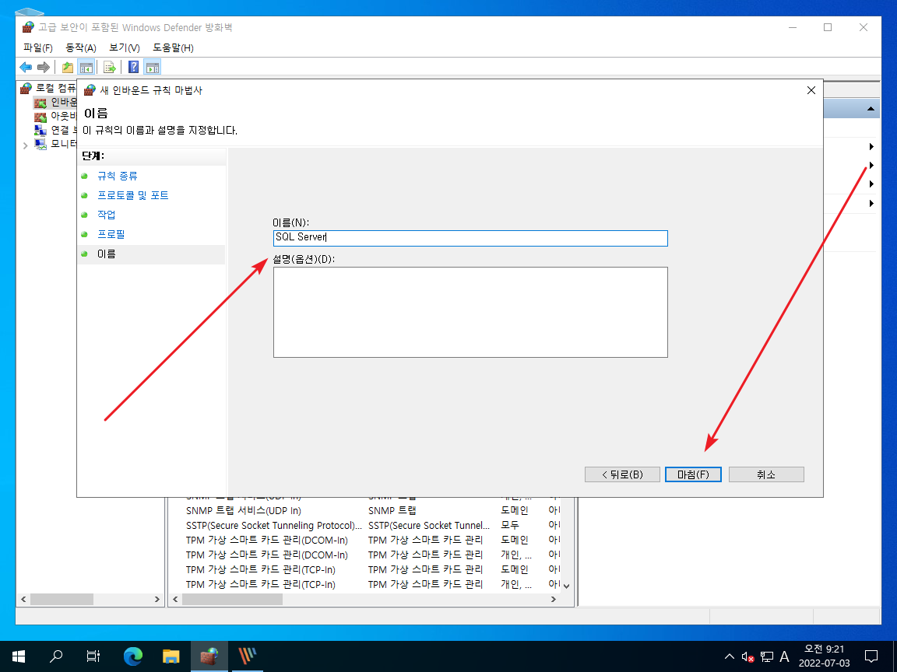Select the first TPM 가상 스마트 카드 관리(DCOM-In) row
Image resolution: width=897 pixels, height=672 pixels.
tap(372, 540)
